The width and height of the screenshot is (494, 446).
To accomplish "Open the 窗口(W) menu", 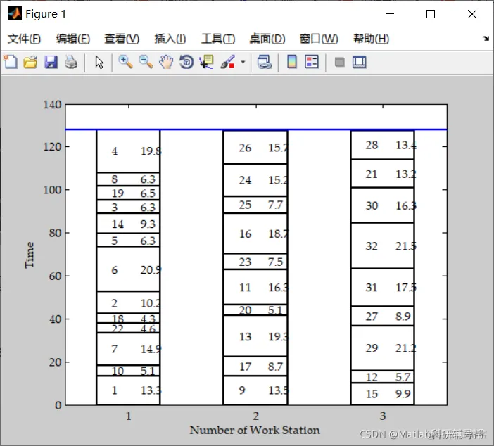I will click(319, 39).
